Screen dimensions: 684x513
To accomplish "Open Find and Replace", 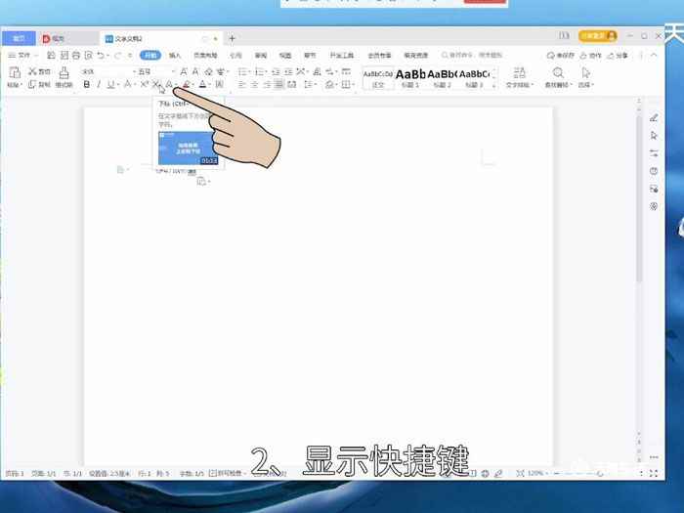I will pyautogui.click(x=558, y=77).
